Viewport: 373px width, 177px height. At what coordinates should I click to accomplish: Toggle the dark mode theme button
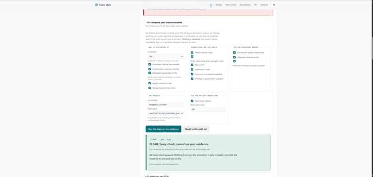tap(274, 5)
